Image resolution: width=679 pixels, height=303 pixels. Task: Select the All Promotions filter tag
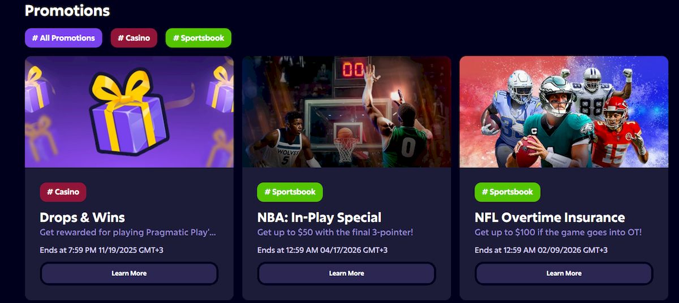63,38
